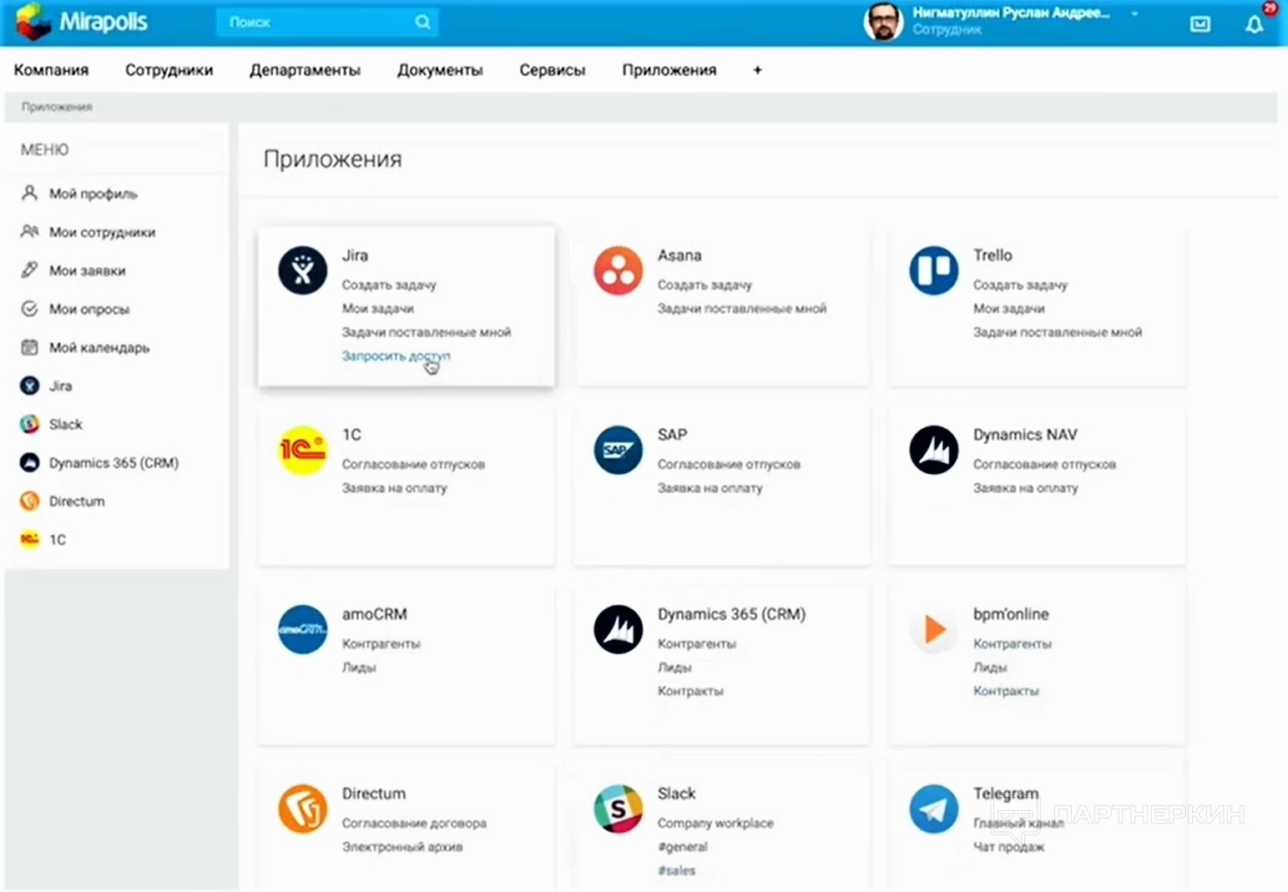Click the Jira app icon in Приложения

[x=302, y=270]
